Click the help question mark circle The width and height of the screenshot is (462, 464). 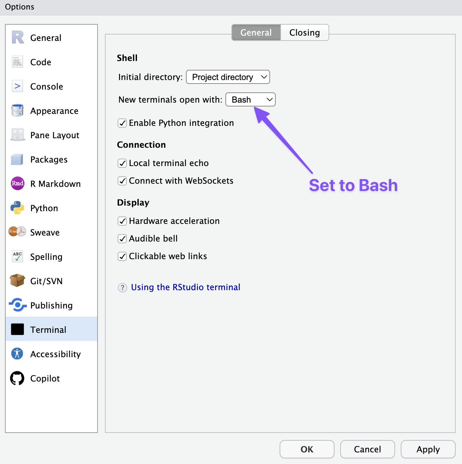click(x=122, y=288)
